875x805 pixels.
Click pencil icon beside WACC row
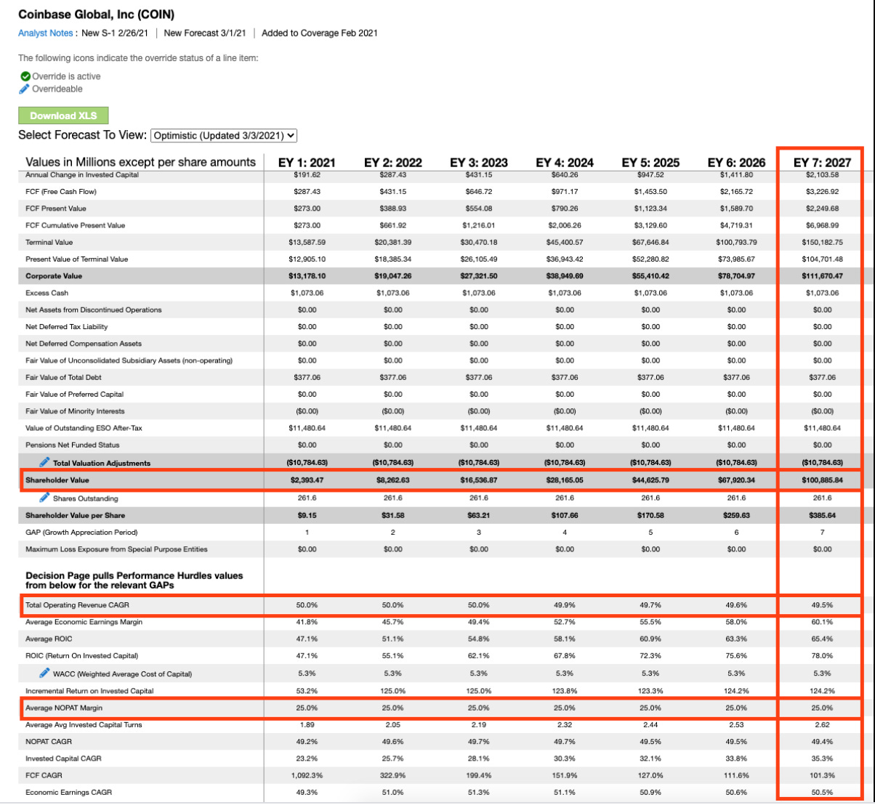pyautogui.click(x=44, y=673)
